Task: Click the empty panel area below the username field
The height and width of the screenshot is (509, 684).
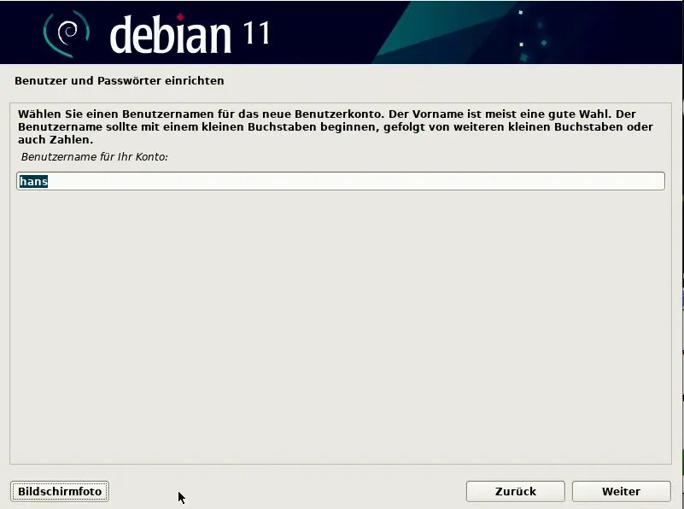Action: (342, 325)
